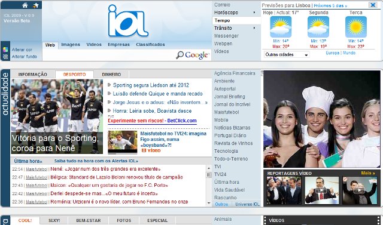
Task: Open the Messenger menu item
Action: tap(226, 36)
